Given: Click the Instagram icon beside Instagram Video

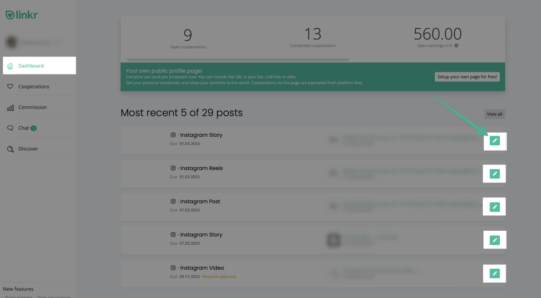Looking at the screenshot, I should coord(173,268).
